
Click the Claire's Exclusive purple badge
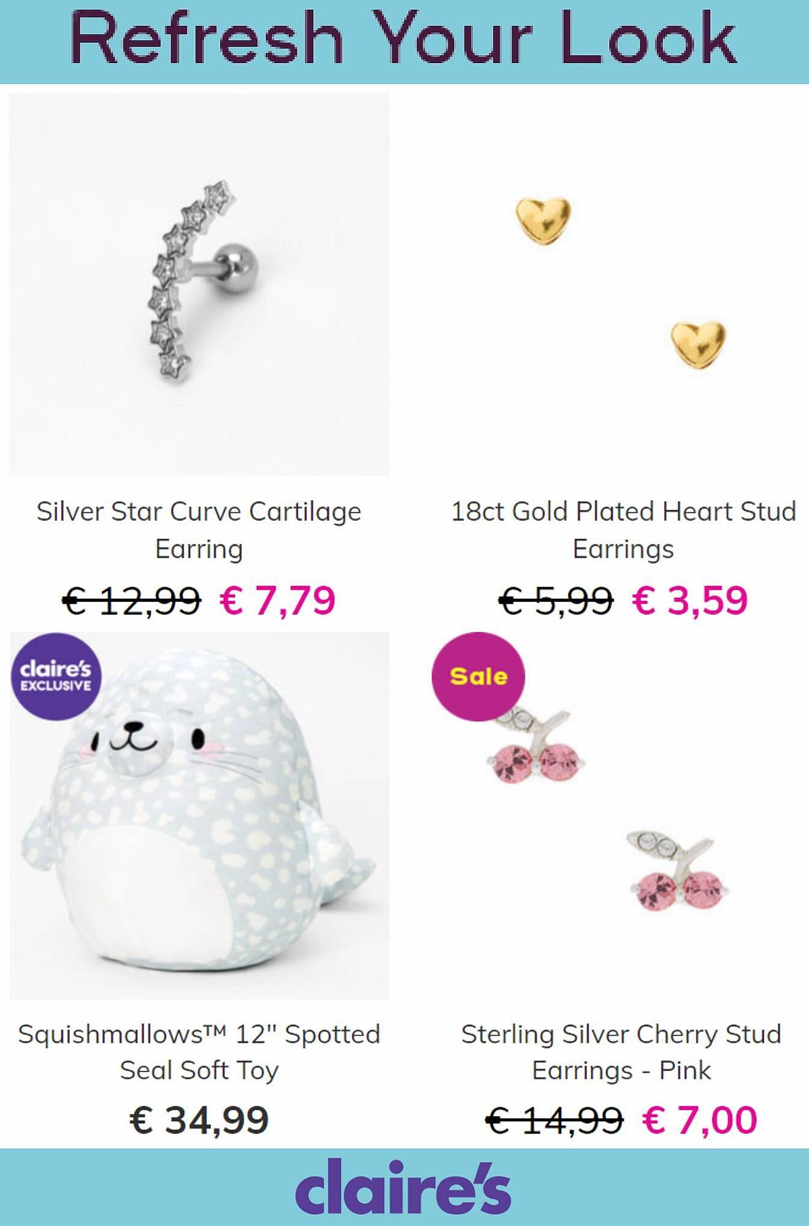click(56, 676)
